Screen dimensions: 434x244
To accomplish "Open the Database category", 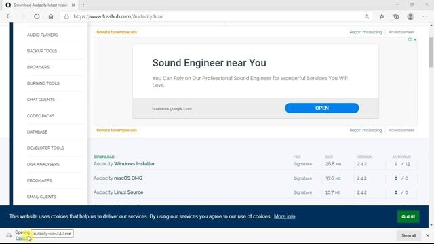I will (37, 132).
